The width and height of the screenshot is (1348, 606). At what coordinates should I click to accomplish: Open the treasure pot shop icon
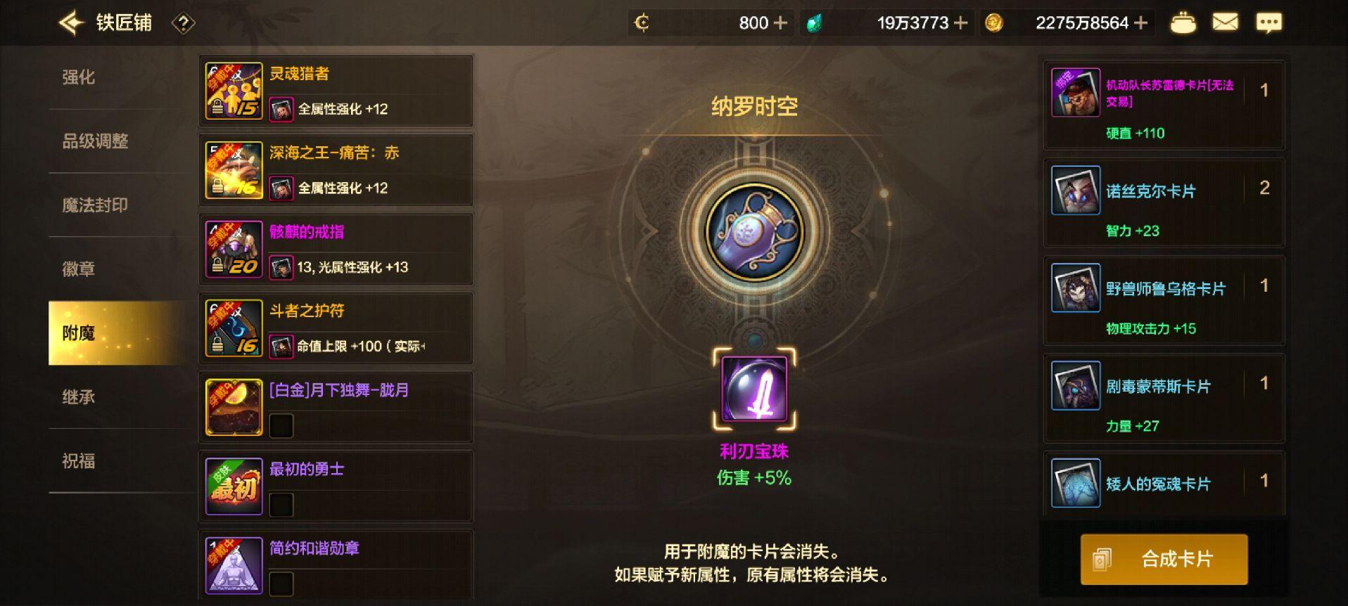(1183, 23)
